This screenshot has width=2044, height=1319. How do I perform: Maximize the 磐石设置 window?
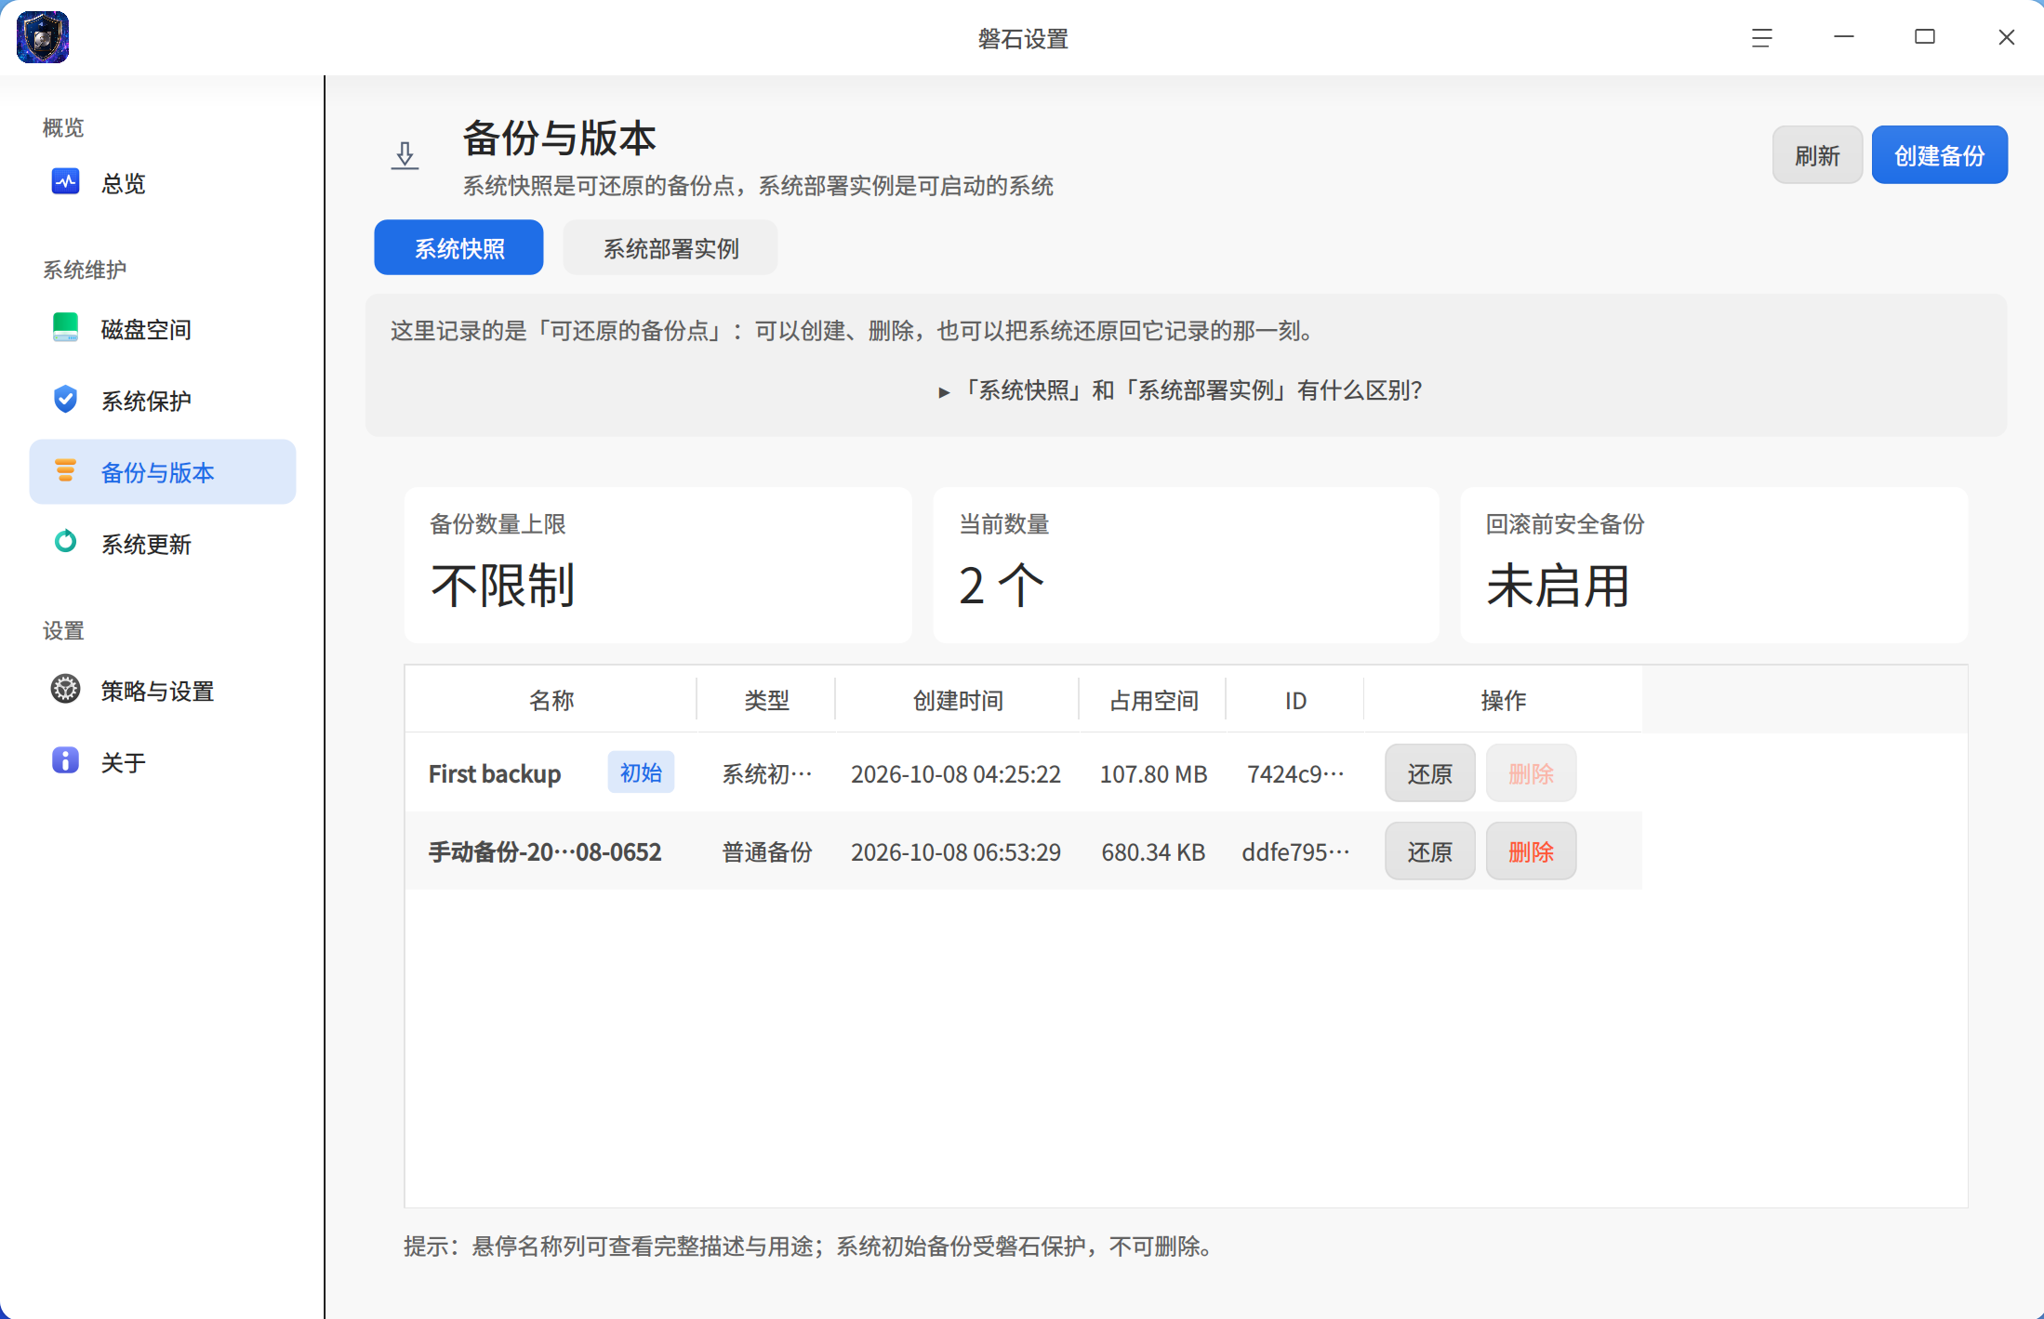click(x=1925, y=37)
